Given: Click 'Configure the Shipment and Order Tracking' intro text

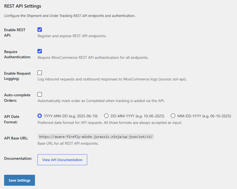Looking at the screenshot, I should 70,16.
